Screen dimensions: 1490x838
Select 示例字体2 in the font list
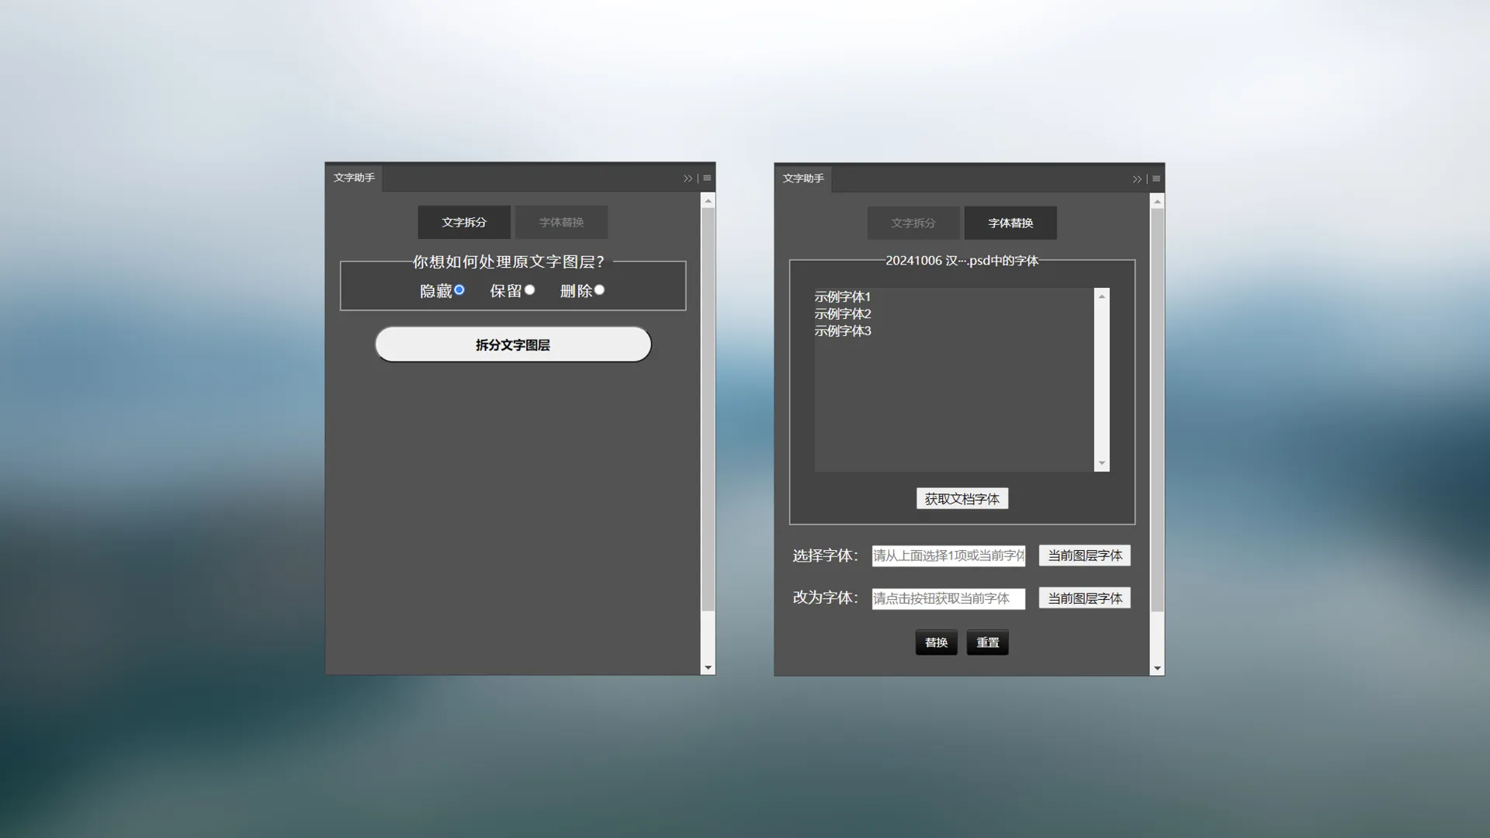click(x=843, y=313)
